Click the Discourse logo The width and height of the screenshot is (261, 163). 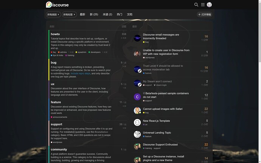pos(57,5)
